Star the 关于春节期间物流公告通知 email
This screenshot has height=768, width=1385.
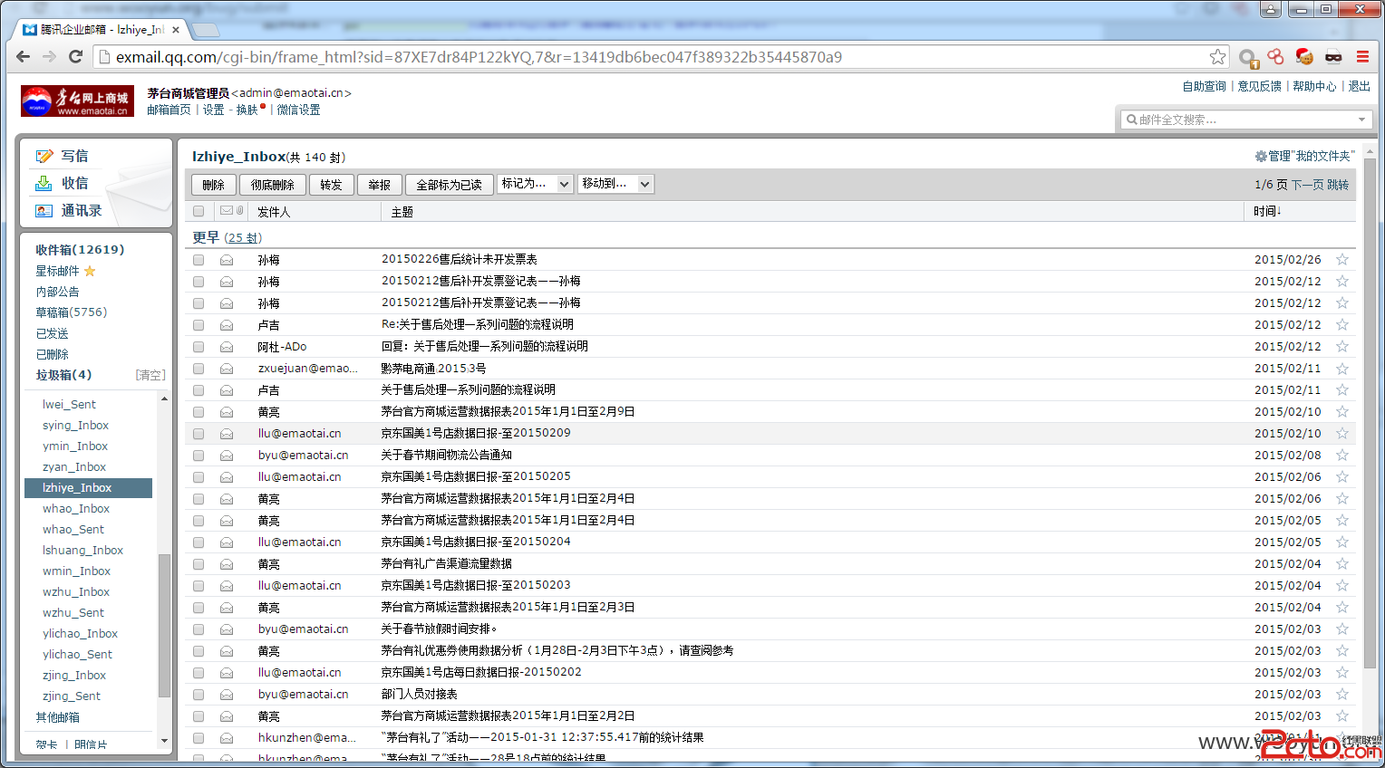click(x=1342, y=456)
